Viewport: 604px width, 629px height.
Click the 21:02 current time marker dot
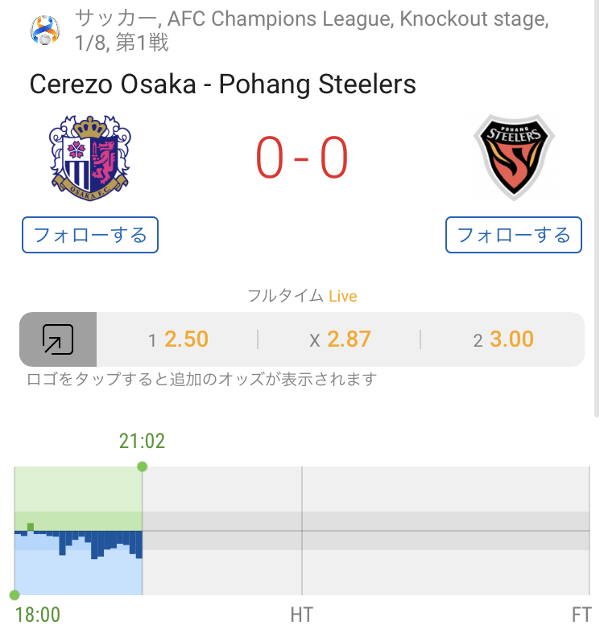click(x=143, y=467)
